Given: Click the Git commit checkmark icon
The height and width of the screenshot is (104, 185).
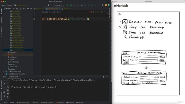Looking at the screenshot, I should click(x=89, y=5).
